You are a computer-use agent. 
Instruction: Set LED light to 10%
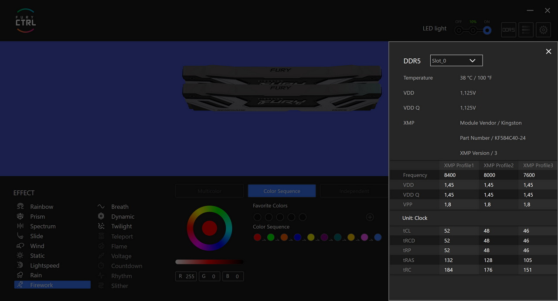tap(473, 30)
